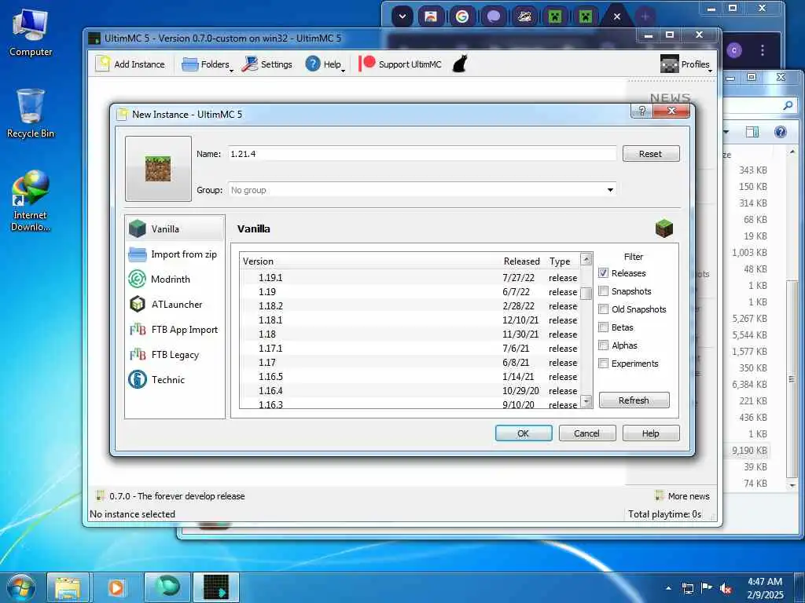Viewport: 805px width, 603px height.
Task: Click the Add Instance toolbar icon
Action: click(x=103, y=64)
